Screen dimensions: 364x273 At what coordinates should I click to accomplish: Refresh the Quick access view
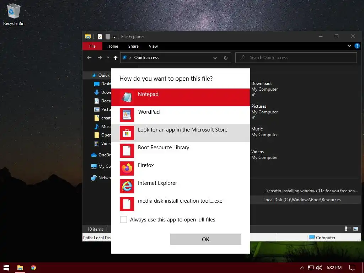click(x=225, y=58)
